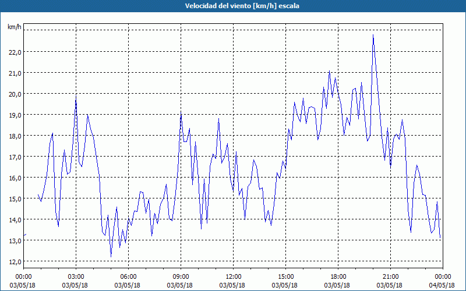This screenshot has height=291, width=466.
Task: Select the 21:00 time label
Action: point(390,277)
